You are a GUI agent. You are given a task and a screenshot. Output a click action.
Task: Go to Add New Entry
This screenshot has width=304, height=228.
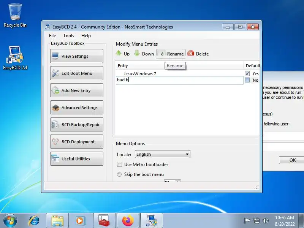77,90
